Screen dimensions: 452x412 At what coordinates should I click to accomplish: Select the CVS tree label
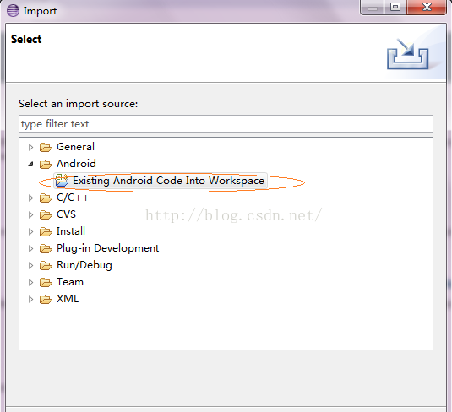[66, 214]
